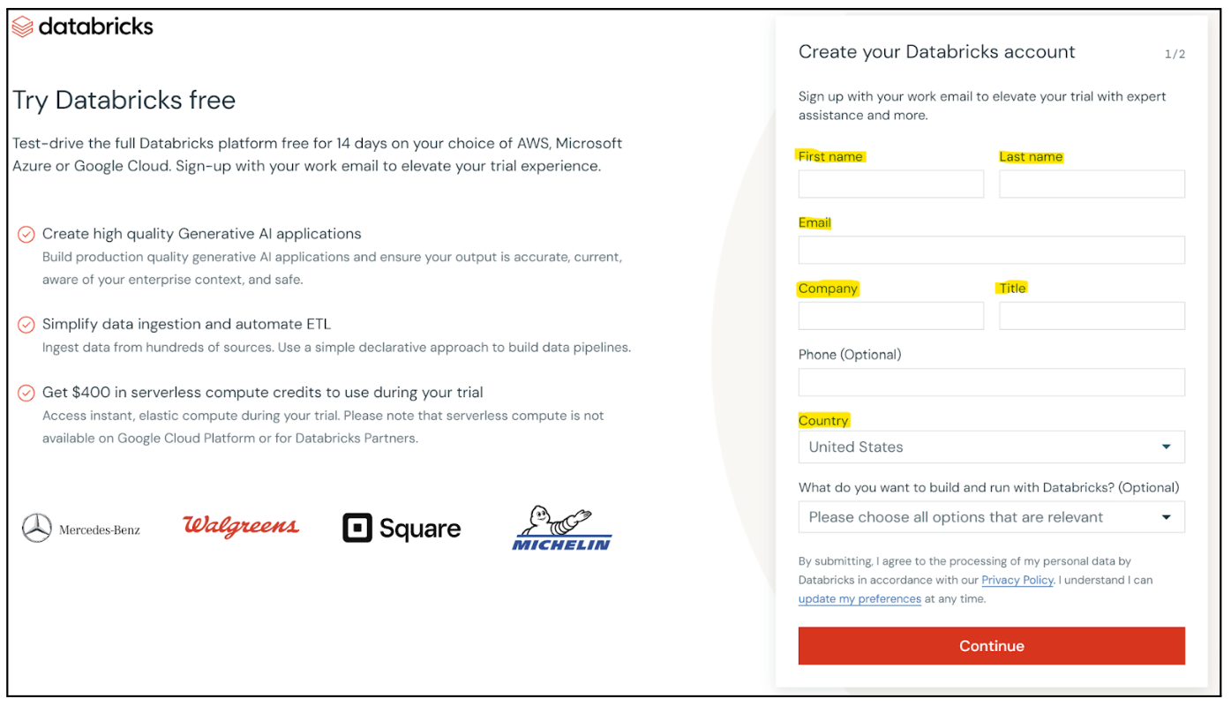Click the Company input field
Screen dimensions: 1231x706
(x=889, y=315)
